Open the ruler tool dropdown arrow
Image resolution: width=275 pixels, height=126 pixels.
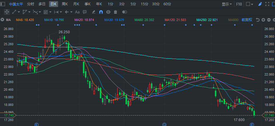(50, 12)
